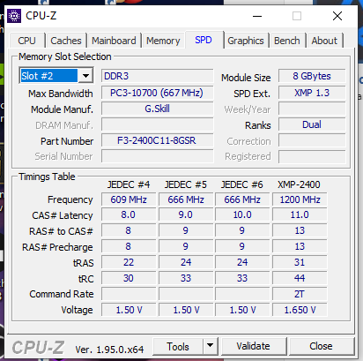Click the 31 tRAS value
Screen dimensions: 363x361
[x=300, y=262]
